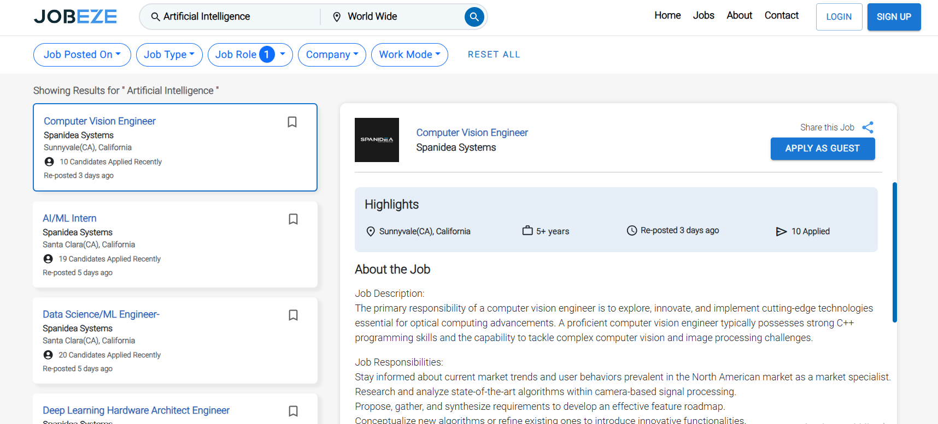The image size is (938, 424).
Task: Click the blue search magnifier button
Action: tap(474, 17)
